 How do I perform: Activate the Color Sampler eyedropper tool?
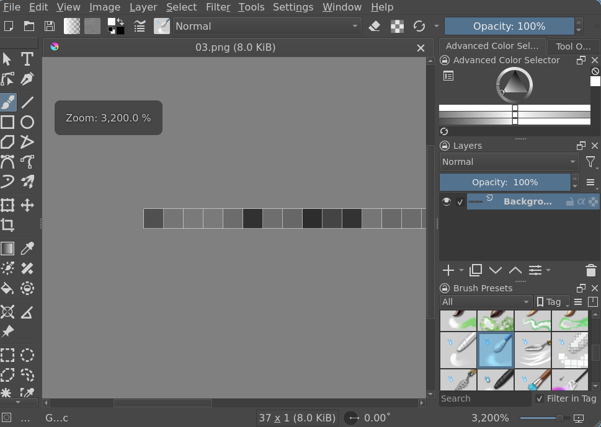pos(27,249)
